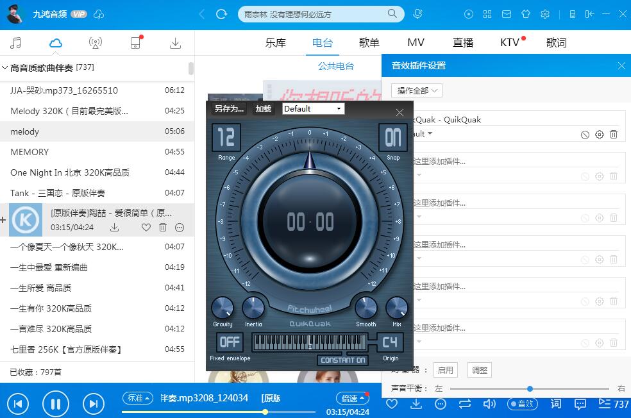Click the heart icon in bottom bar

click(392, 403)
